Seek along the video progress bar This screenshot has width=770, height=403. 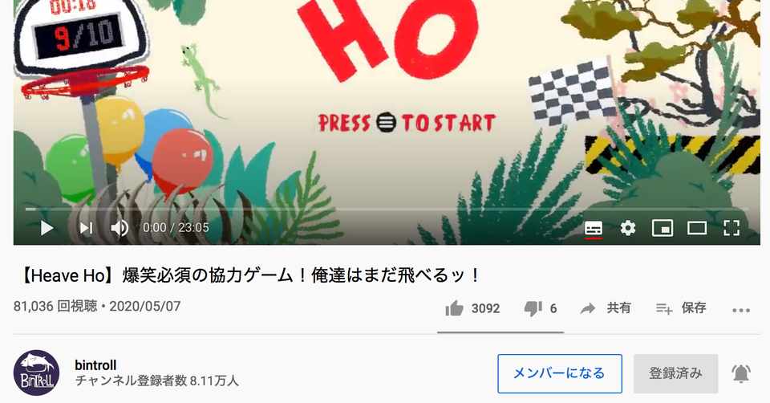click(x=387, y=210)
